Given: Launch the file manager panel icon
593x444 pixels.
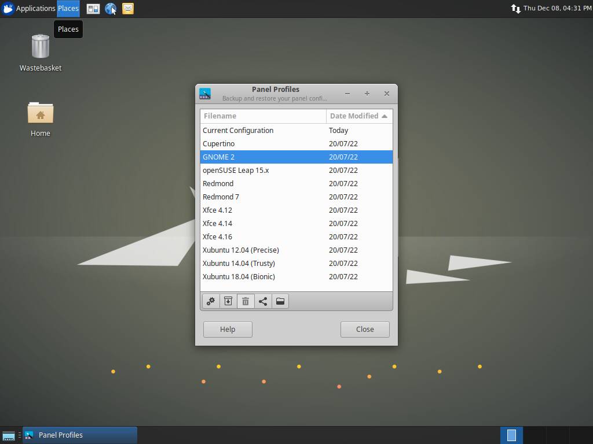Looking at the screenshot, I should pyautogui.click(x=93, y=9).
